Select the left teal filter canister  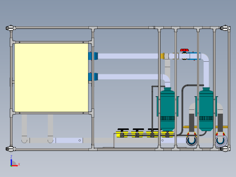(x=167, y=109)
